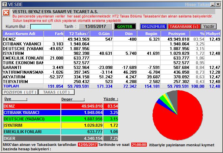Sort by the % column header

point(197,34)
